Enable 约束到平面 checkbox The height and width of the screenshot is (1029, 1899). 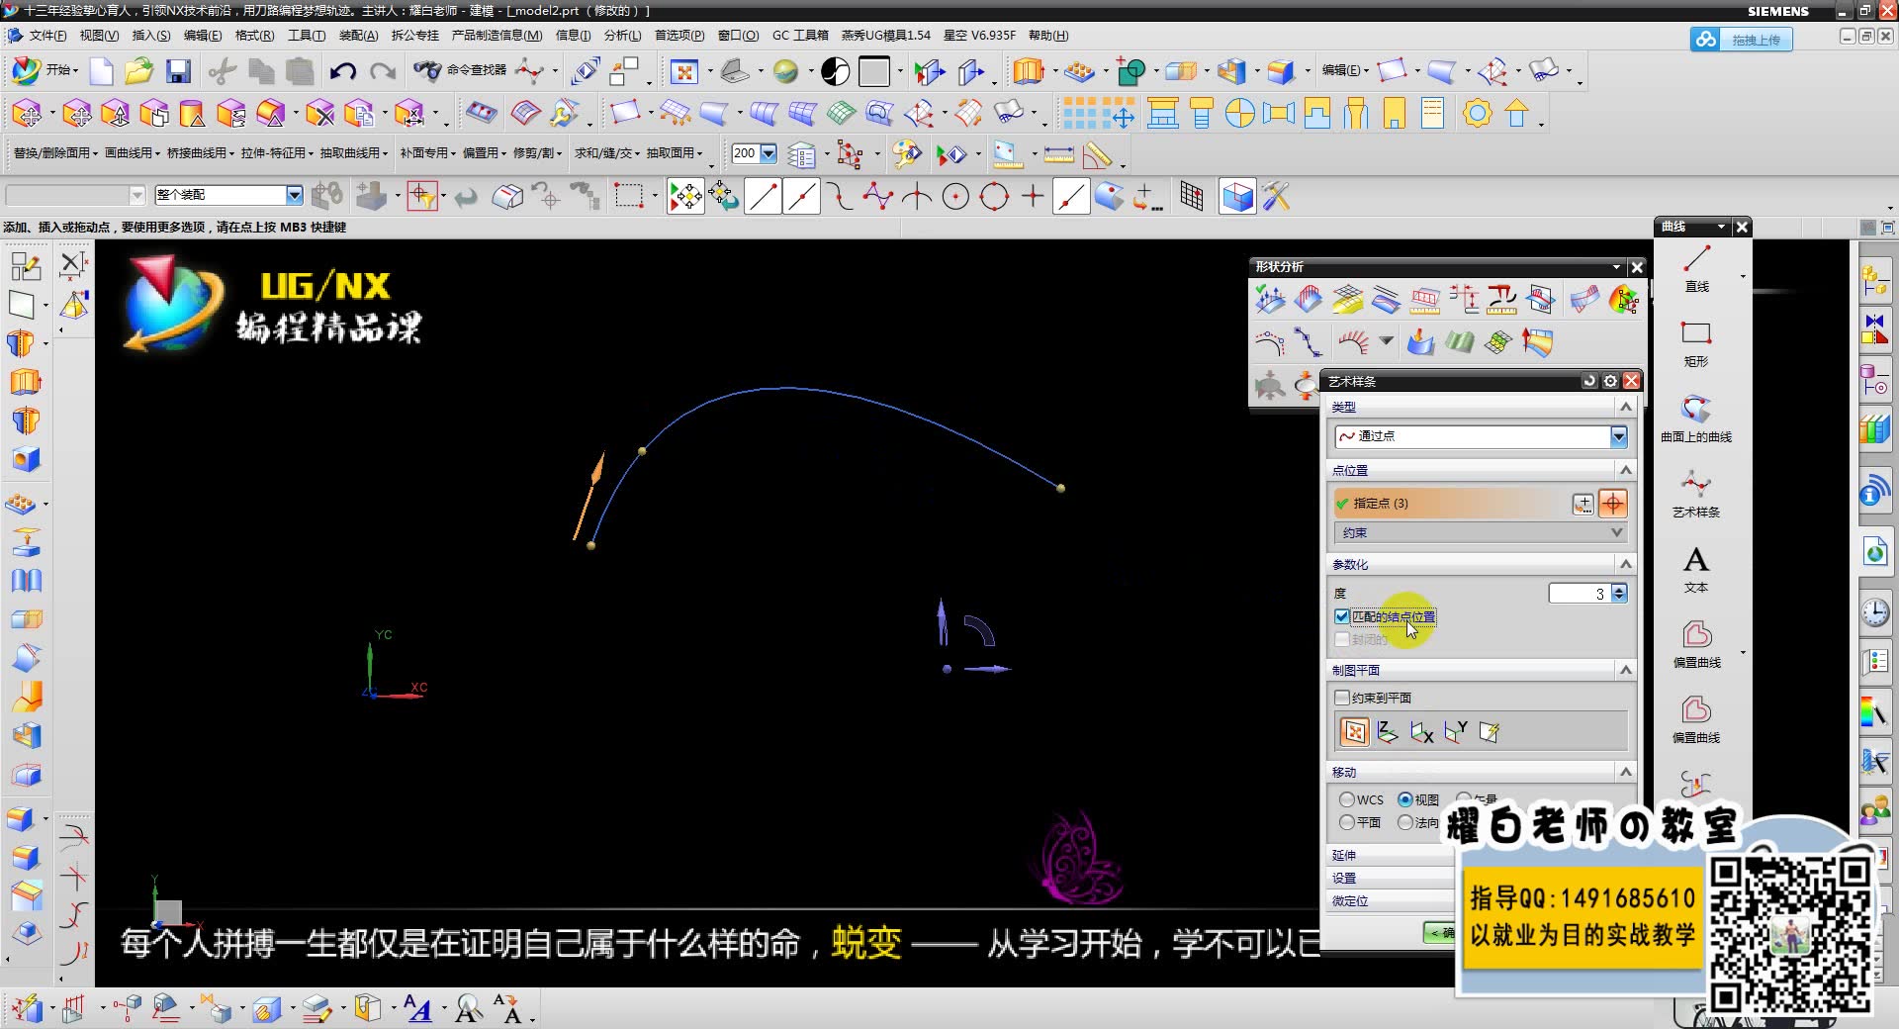[1342, 698]
